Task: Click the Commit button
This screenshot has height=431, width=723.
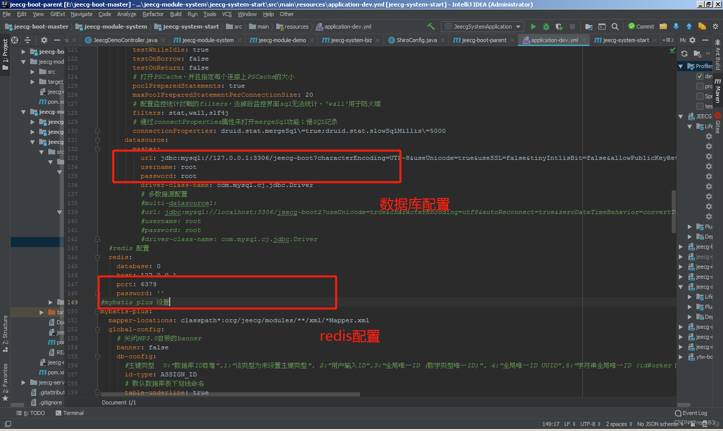Action: tap(641, 26)
